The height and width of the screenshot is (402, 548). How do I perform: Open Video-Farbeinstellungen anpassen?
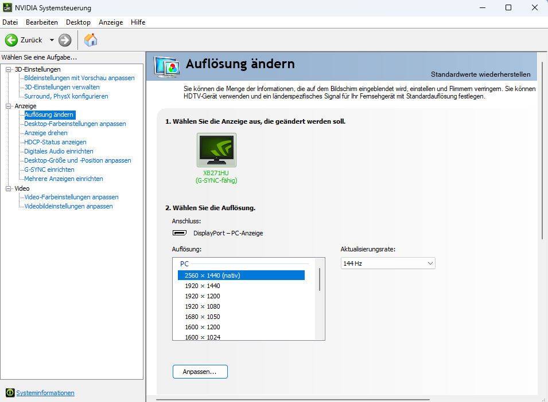pos(71,197)
